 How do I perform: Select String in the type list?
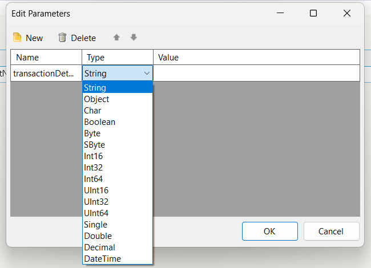tap(118, 88)
